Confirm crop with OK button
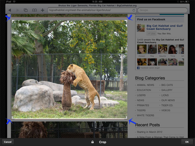The height and width of the screenshot is (146, 195). tap(187, 142)
